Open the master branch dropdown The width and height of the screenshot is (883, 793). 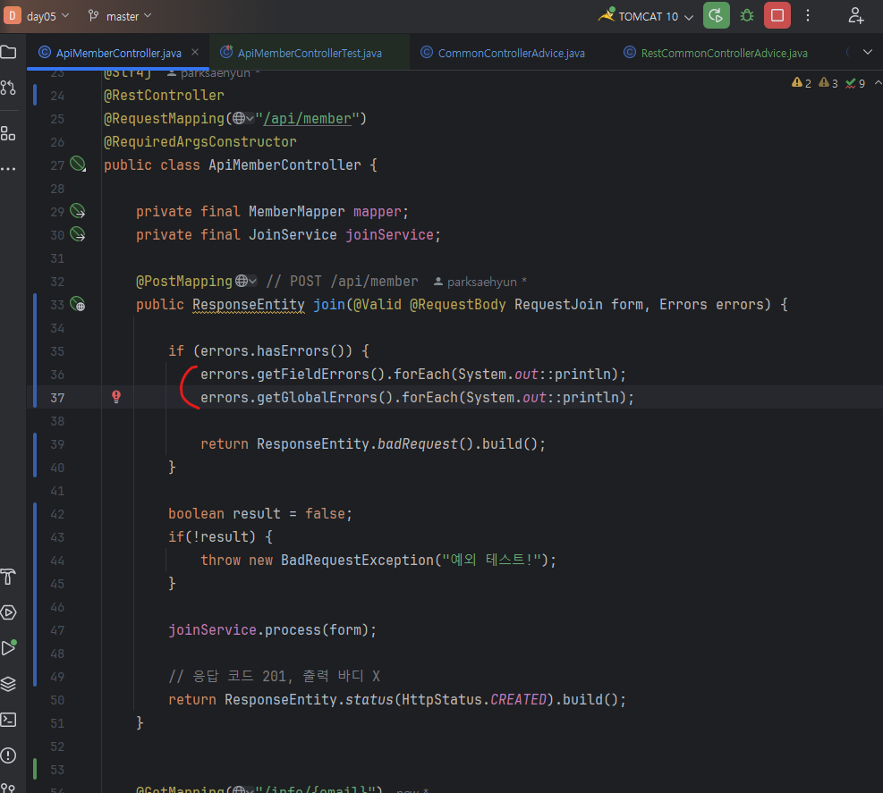[120, 16]
